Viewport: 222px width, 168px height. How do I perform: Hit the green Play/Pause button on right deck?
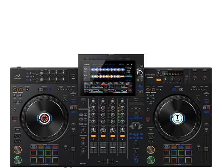(x=150, y=160)
